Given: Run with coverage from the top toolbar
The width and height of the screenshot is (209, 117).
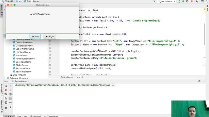Looking at the screenshot, I should pyautogui.click(x=187, y=1).
